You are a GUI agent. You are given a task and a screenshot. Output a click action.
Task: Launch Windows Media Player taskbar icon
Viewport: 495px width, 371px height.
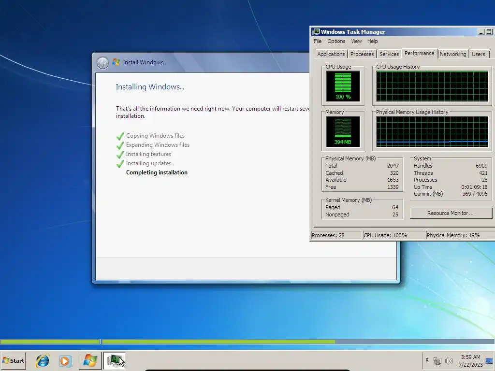point(65,360)
